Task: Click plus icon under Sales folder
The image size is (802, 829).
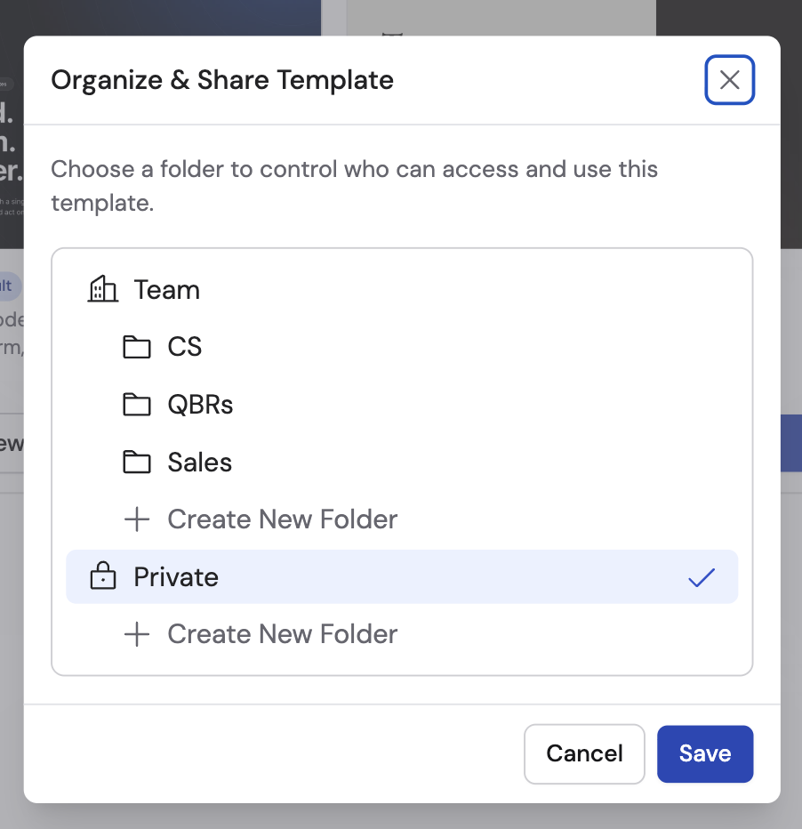Action: [137, 519]
